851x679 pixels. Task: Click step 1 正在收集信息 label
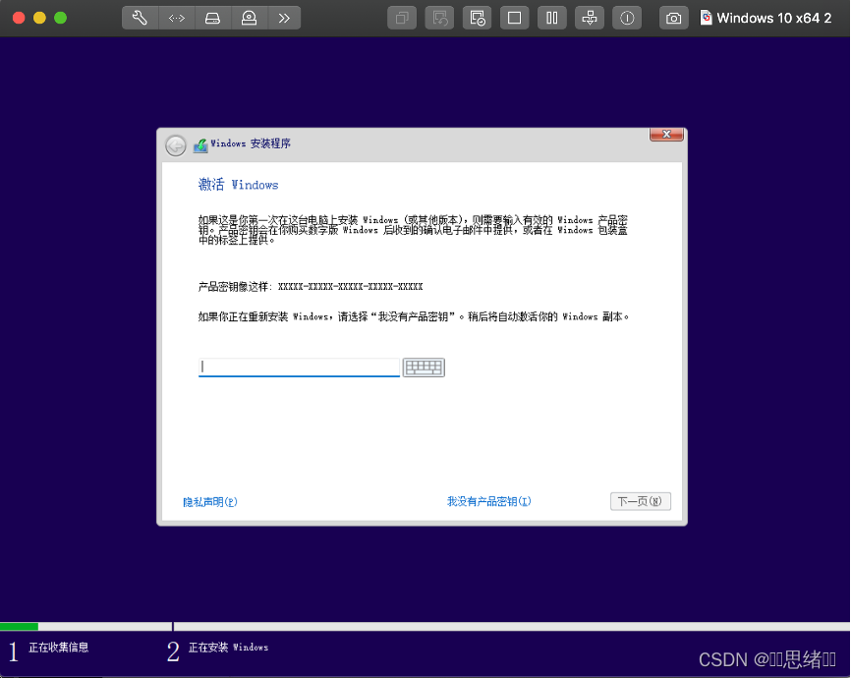coord(59,647)
